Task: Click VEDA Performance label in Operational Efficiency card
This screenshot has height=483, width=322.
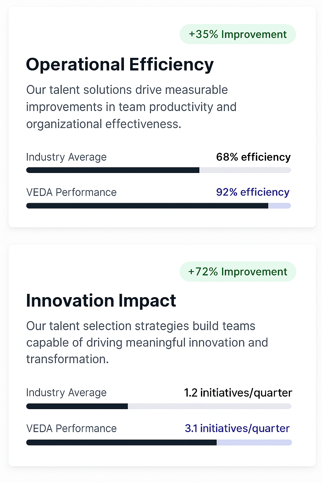Action: (71, 192)
